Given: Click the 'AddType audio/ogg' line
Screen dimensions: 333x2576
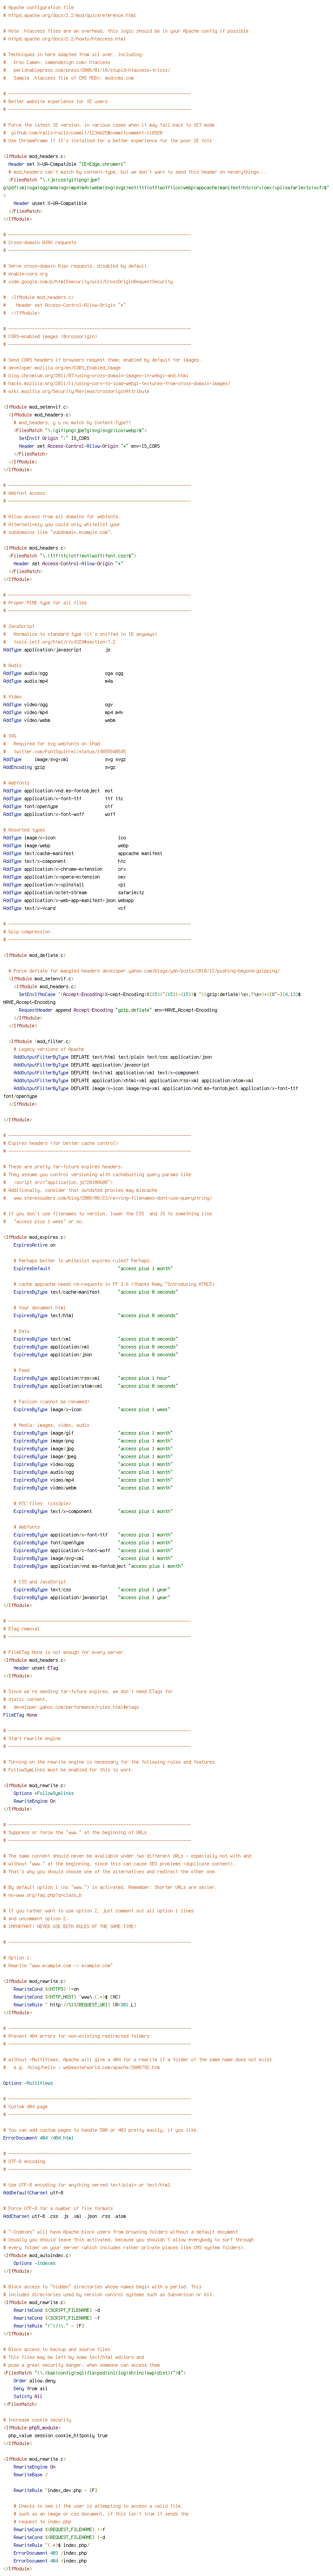Looking at the screenshot, I should [64, 673].
